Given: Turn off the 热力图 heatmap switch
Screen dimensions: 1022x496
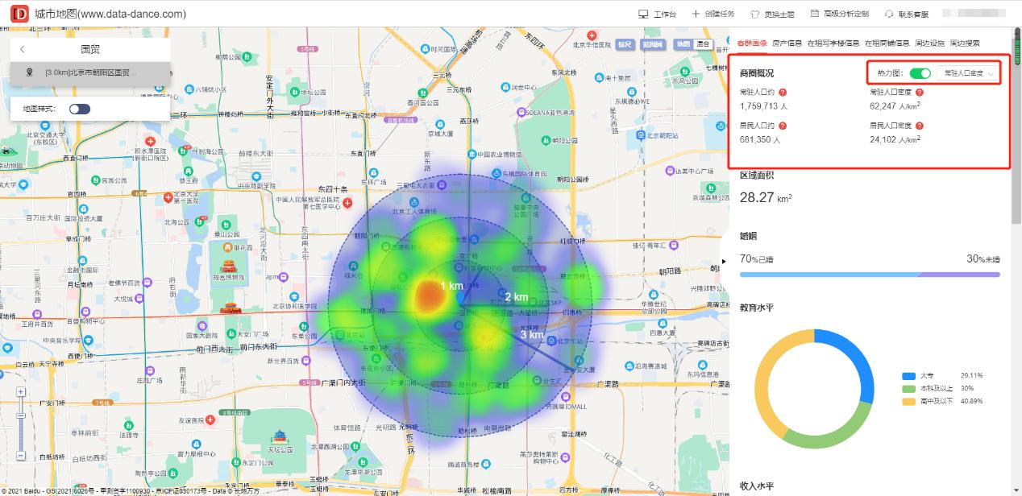Looking at the screenshot, I should 920,73.
